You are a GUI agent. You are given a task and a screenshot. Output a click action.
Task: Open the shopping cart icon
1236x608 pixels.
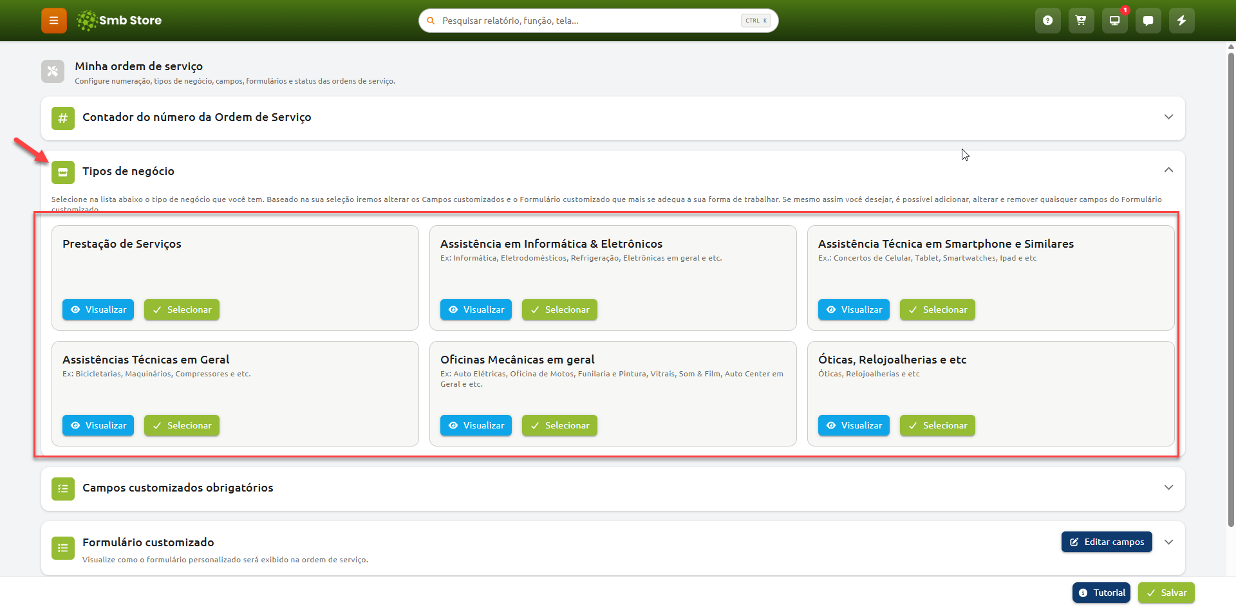(x=1081, y=21)
